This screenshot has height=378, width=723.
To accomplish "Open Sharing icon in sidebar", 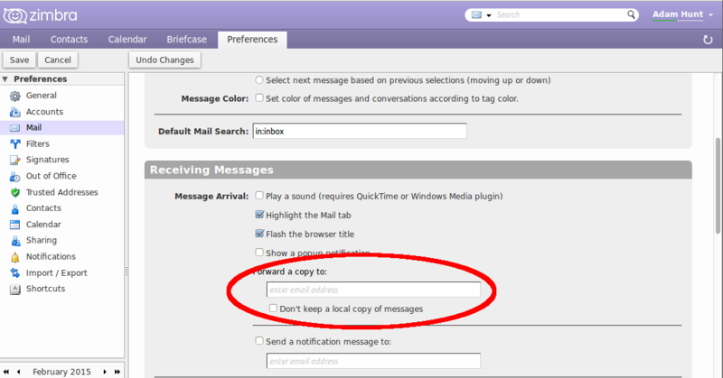I will pyautogui.click(x=15, y=241).
